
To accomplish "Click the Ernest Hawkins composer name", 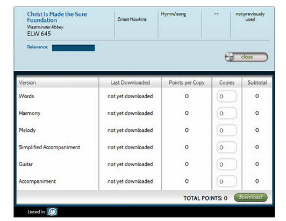I will pyautogui.click(x=132, y=19).
